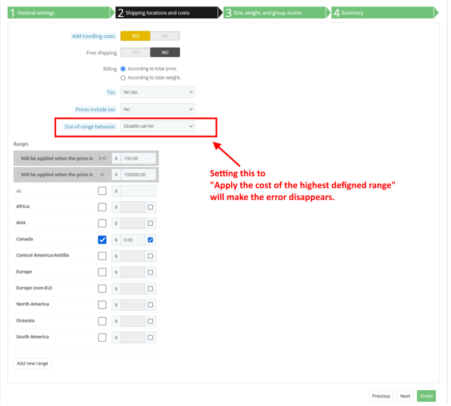Click the Add new range button
451x406 pixels.
coord(32,363)
